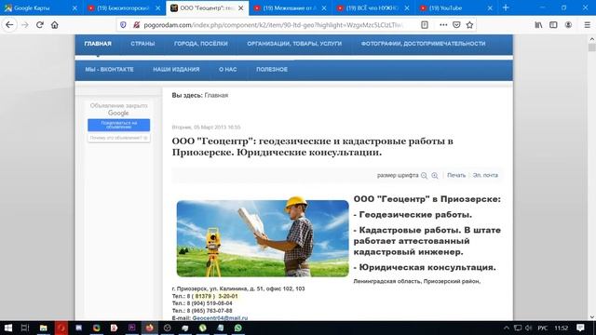Click the highlighted phone code 81379
Screen dimensions: 596x335
(203, 296)
